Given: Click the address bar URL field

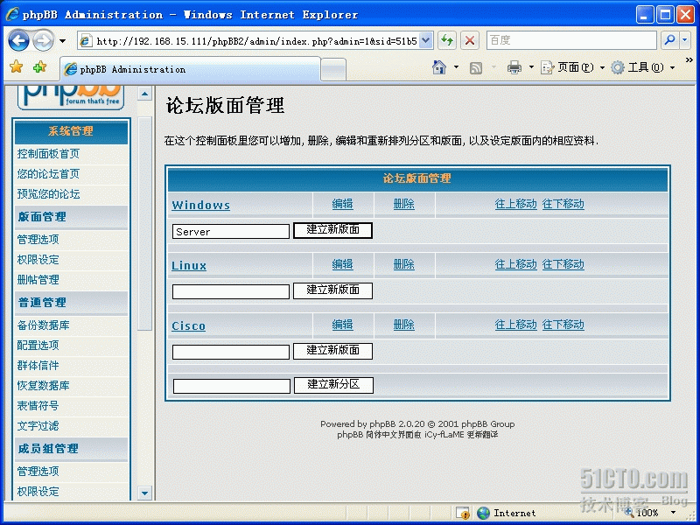Looking at the screenshot, I should pyautogui.click(x=249, y=41).
